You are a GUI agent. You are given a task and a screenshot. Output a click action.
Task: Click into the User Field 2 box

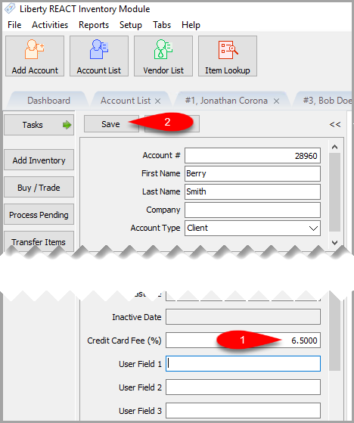243,387
